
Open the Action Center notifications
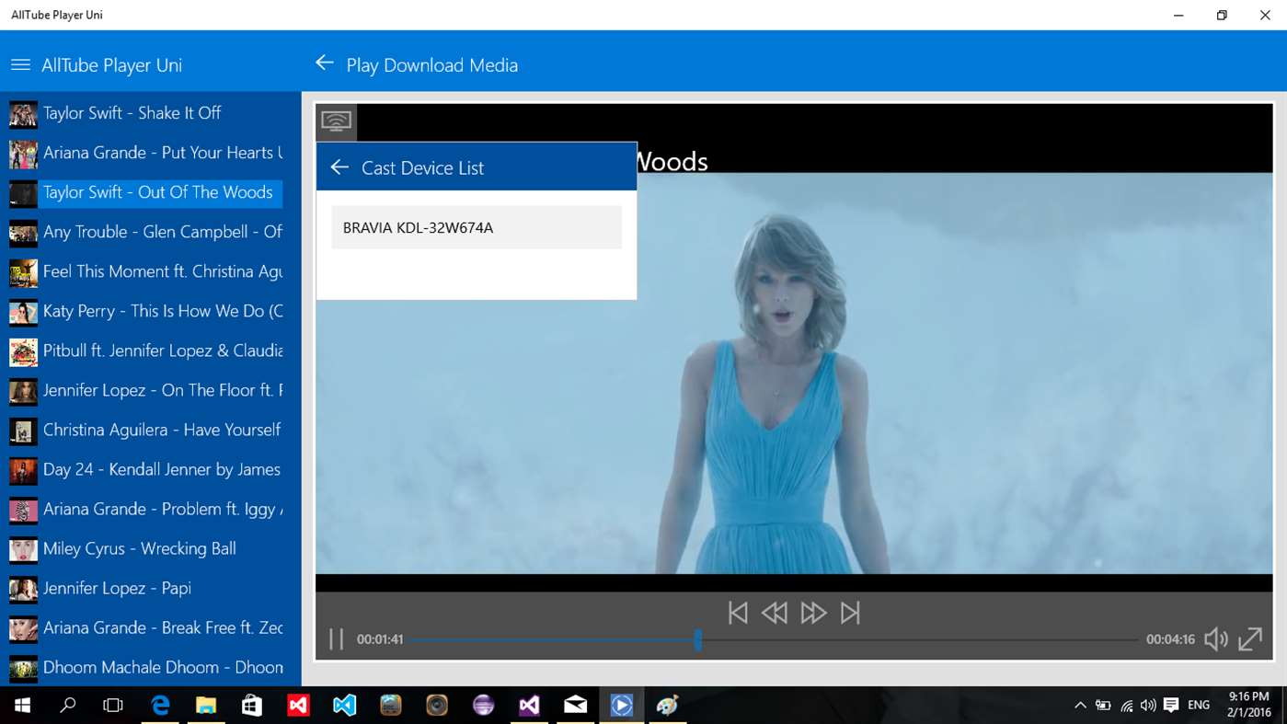point(1171,706)
